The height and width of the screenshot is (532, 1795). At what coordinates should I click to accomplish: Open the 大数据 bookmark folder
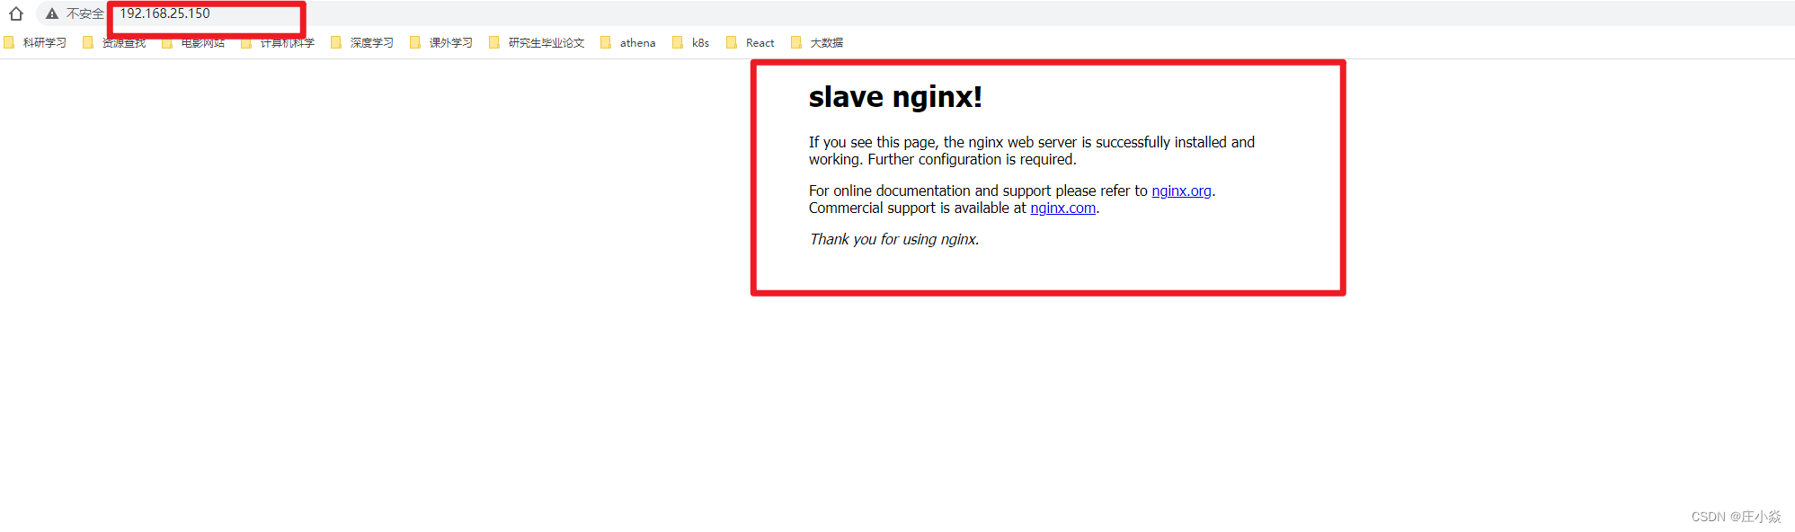[817, 42]
